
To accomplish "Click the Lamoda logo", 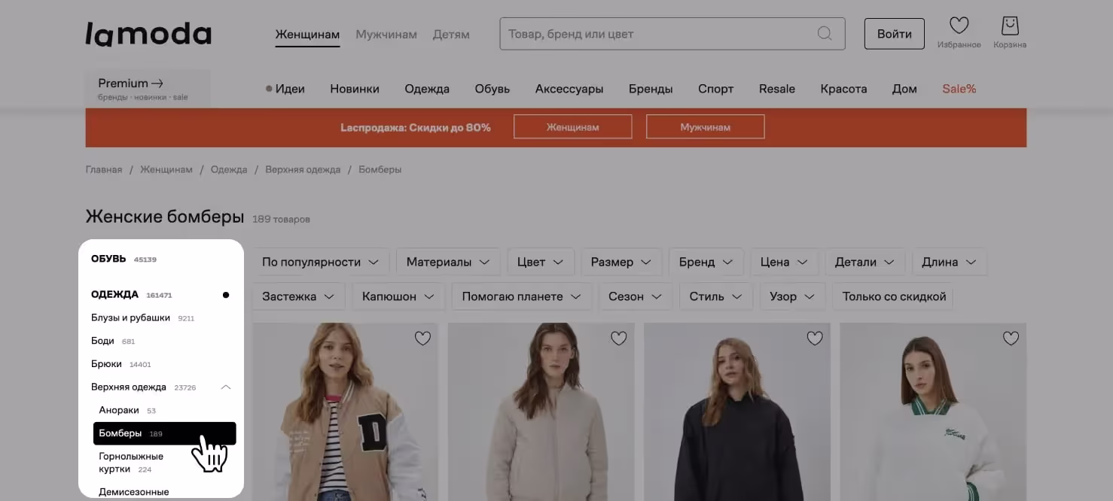I will tap(148, 34).
